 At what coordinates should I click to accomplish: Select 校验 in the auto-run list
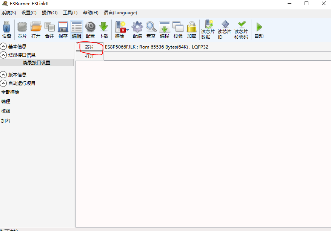[x=6, y=111]
